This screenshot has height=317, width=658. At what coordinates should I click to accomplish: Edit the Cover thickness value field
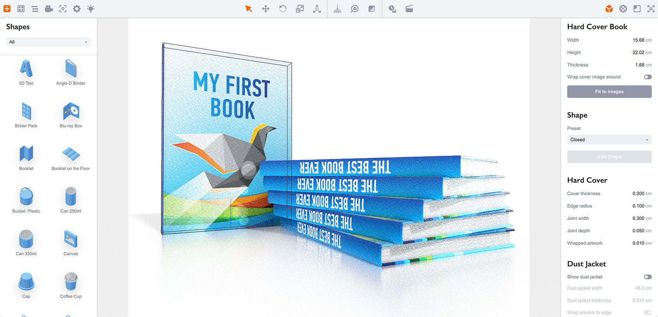(638, 194)
